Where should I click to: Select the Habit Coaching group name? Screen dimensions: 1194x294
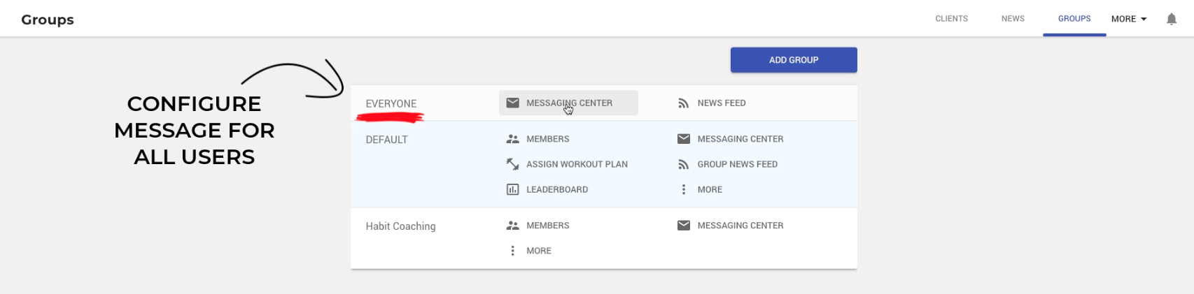[x=400, y=226]
